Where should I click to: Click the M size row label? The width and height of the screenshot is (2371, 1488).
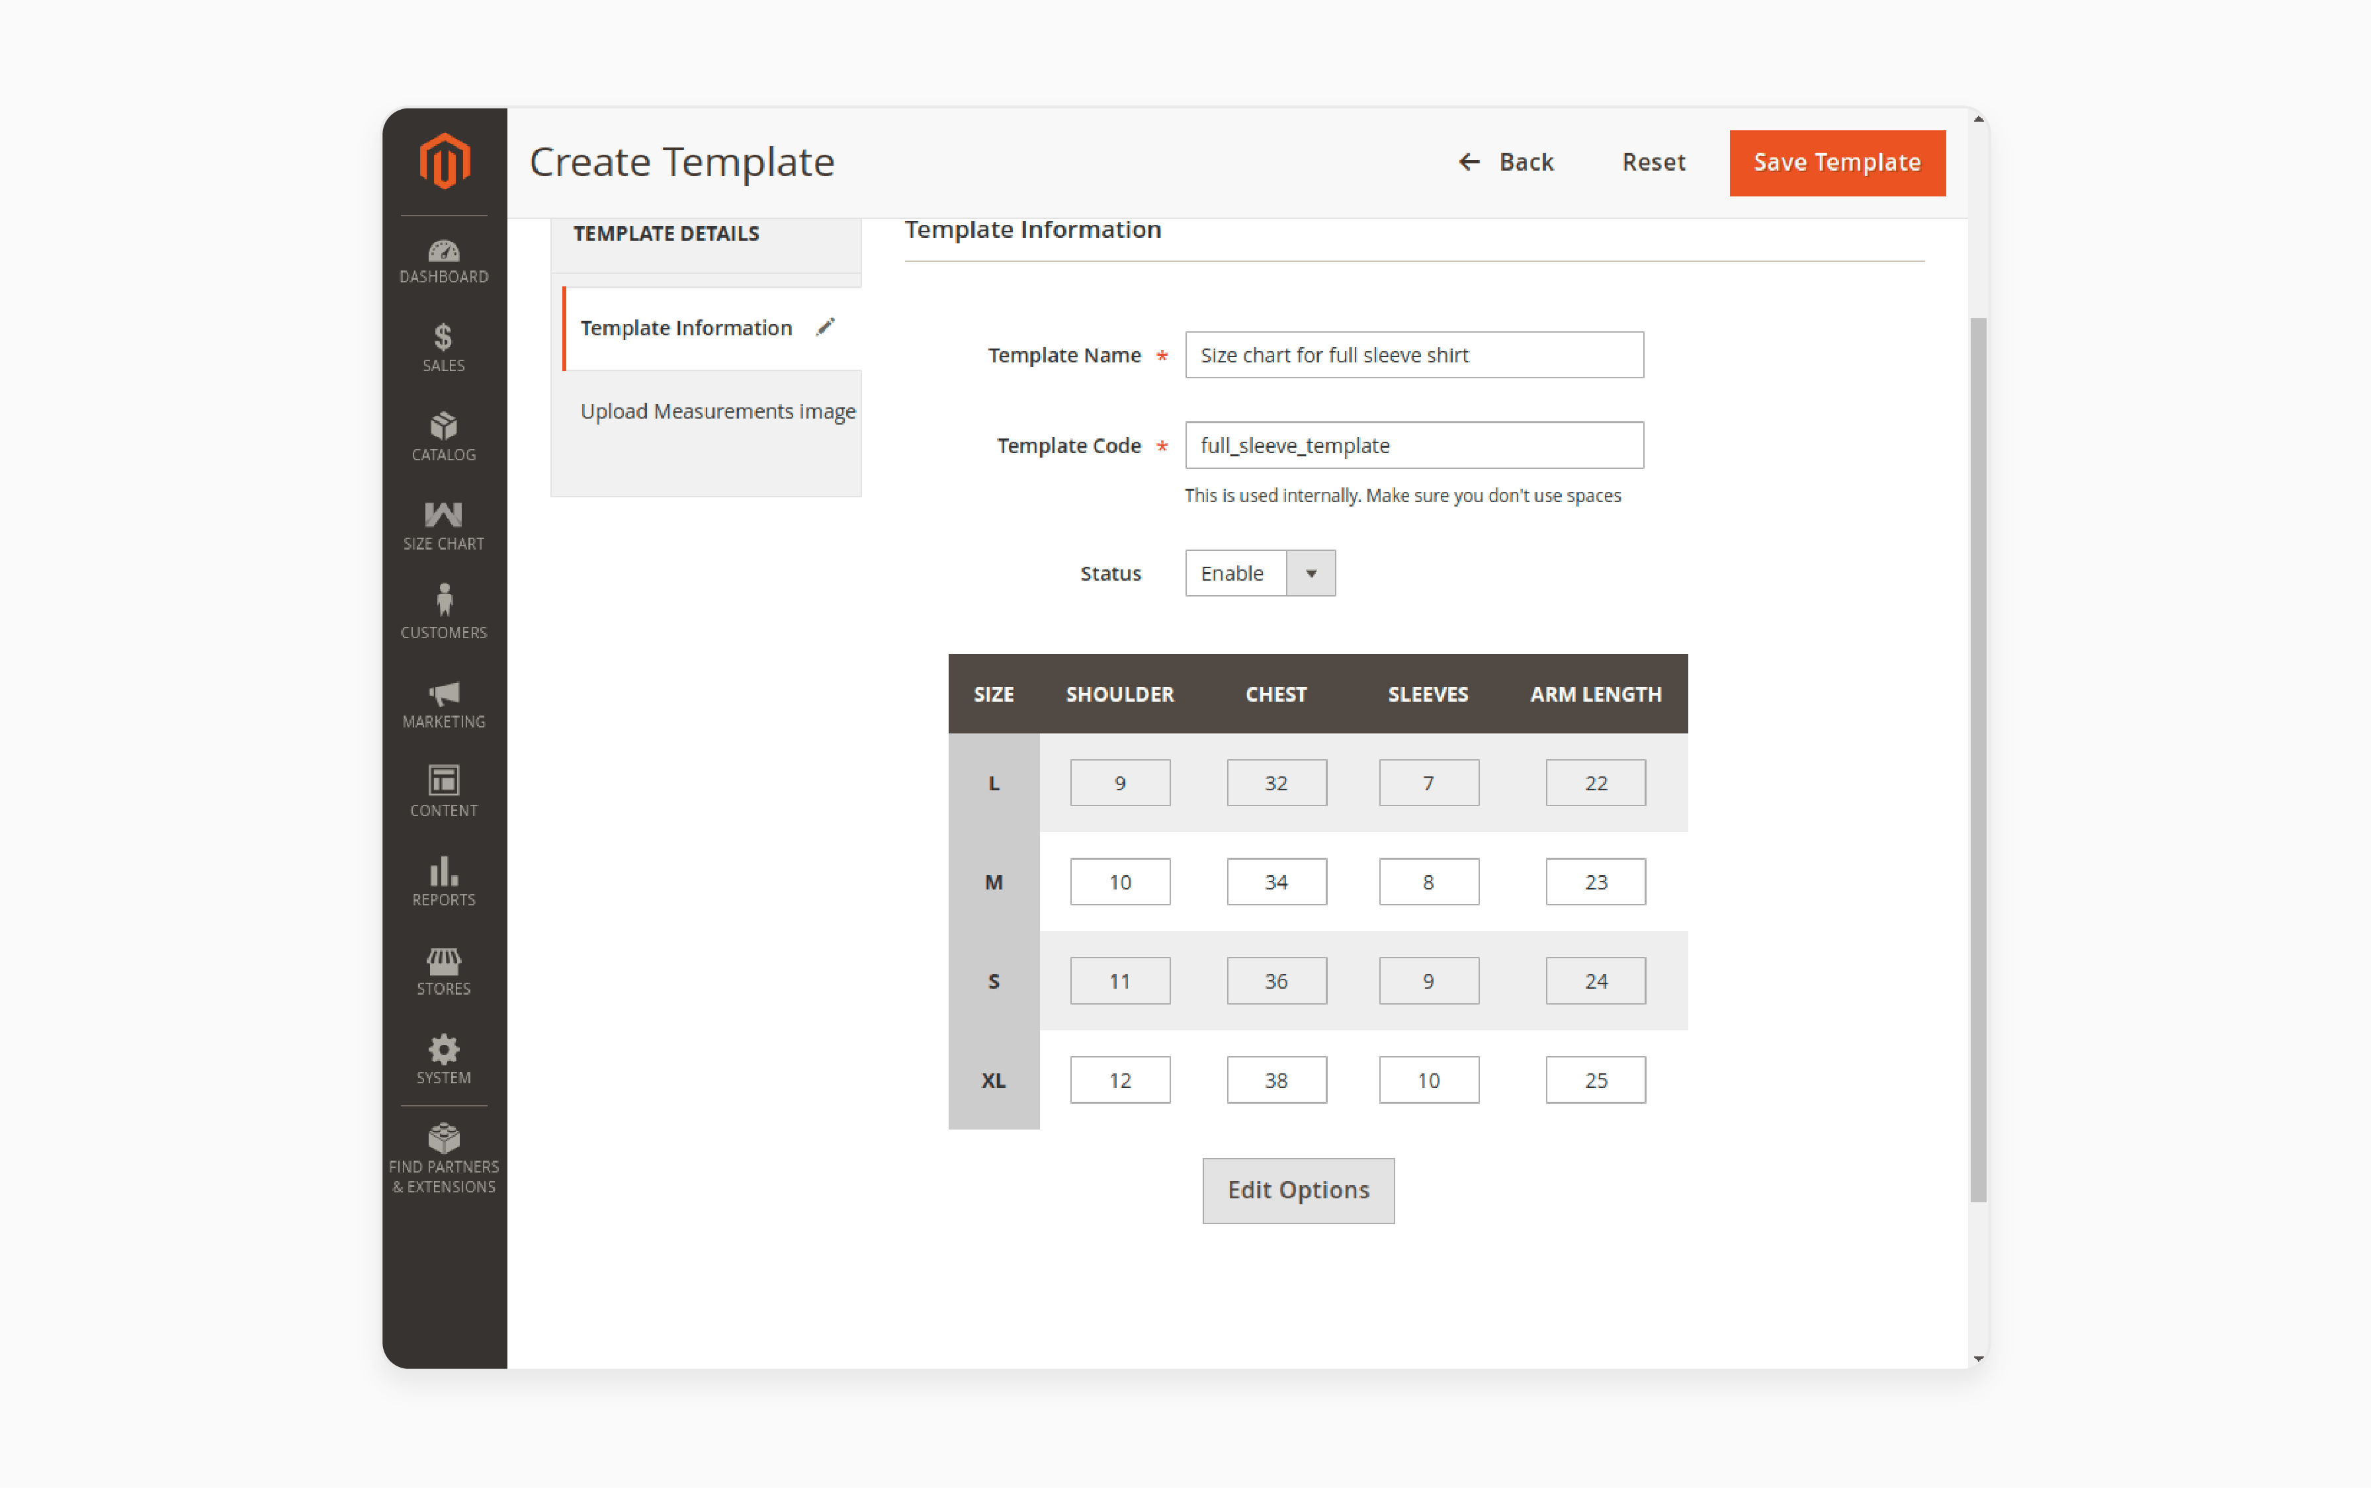click(x=993, y=882)
